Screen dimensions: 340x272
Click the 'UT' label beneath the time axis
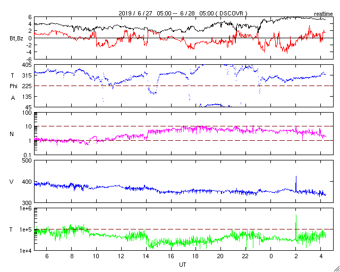click(x=182, y=265)
